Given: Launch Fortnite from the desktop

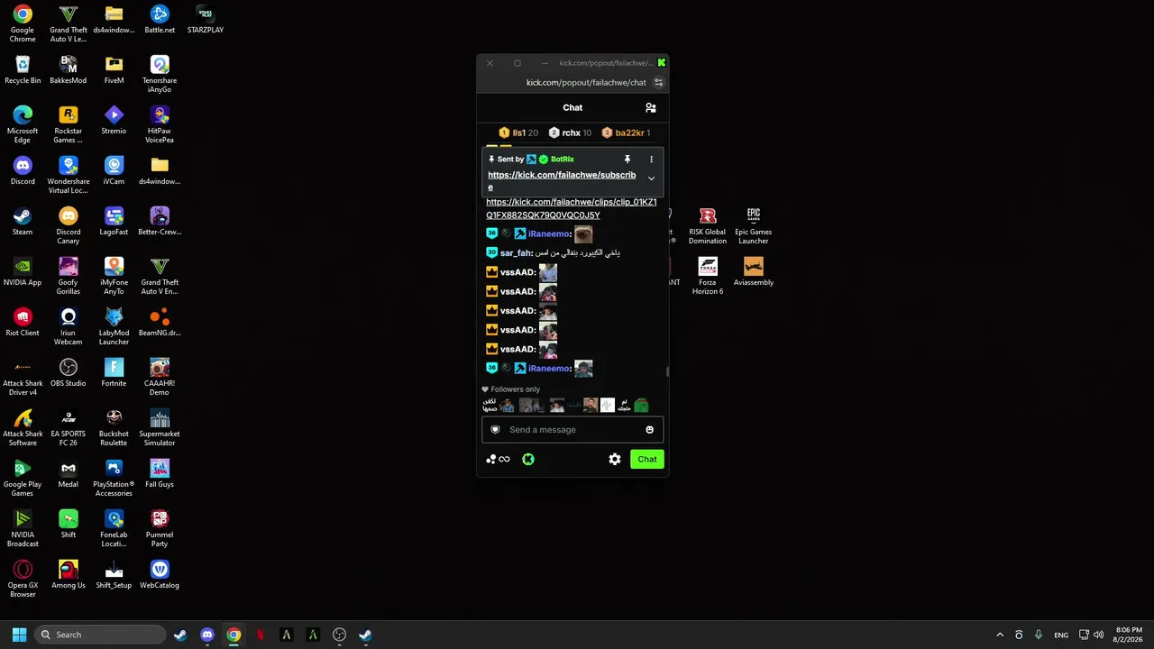Looking at the screenshot, I should (114, 373).
